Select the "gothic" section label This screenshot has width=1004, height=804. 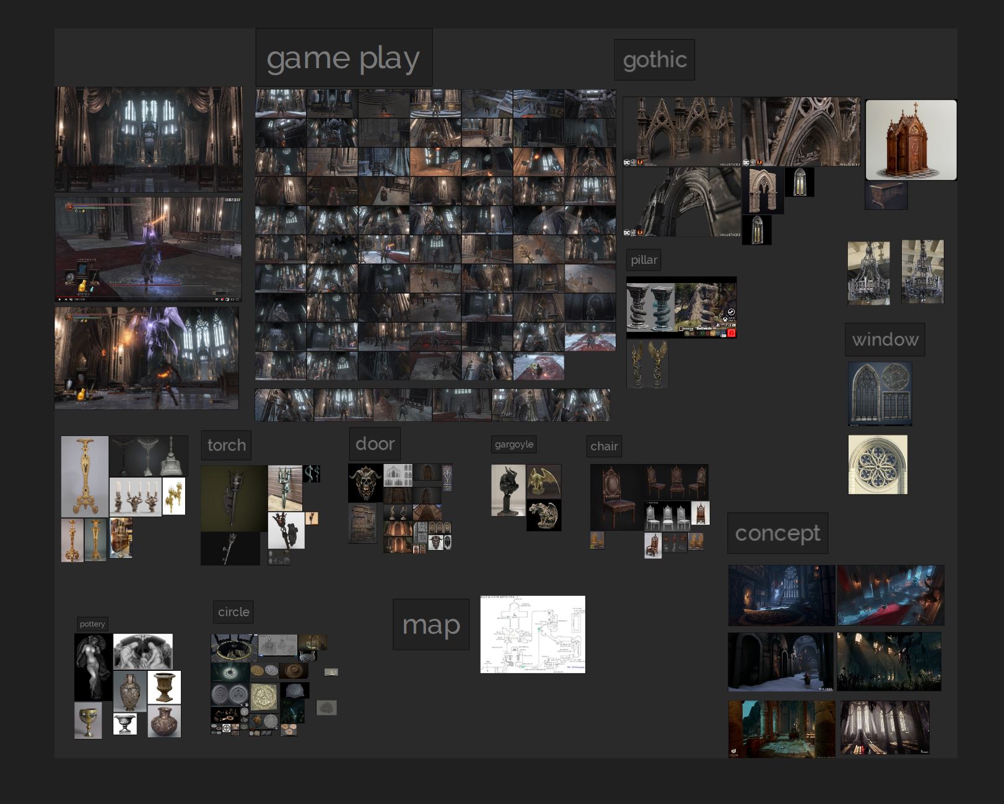coord(655,60)
